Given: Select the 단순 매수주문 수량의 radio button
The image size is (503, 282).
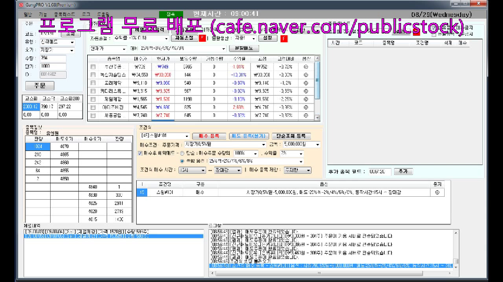Looking at the screenshot, I should 182,153.
